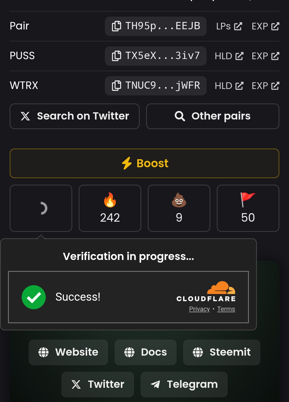
Task: Copy the PUSS token address TX5eX...3iv7
Action: pyautogui.click(x=155, y=56)
